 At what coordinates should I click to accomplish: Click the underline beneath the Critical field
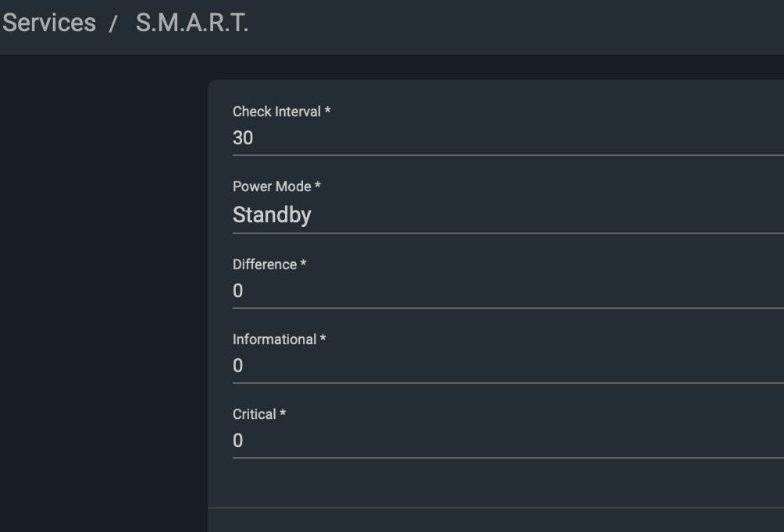coord(508,458)
